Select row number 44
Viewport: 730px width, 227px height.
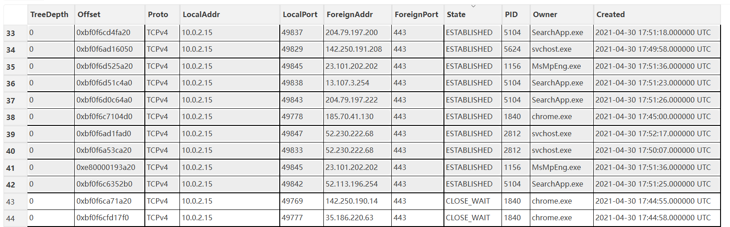click(x=11, y=218)
